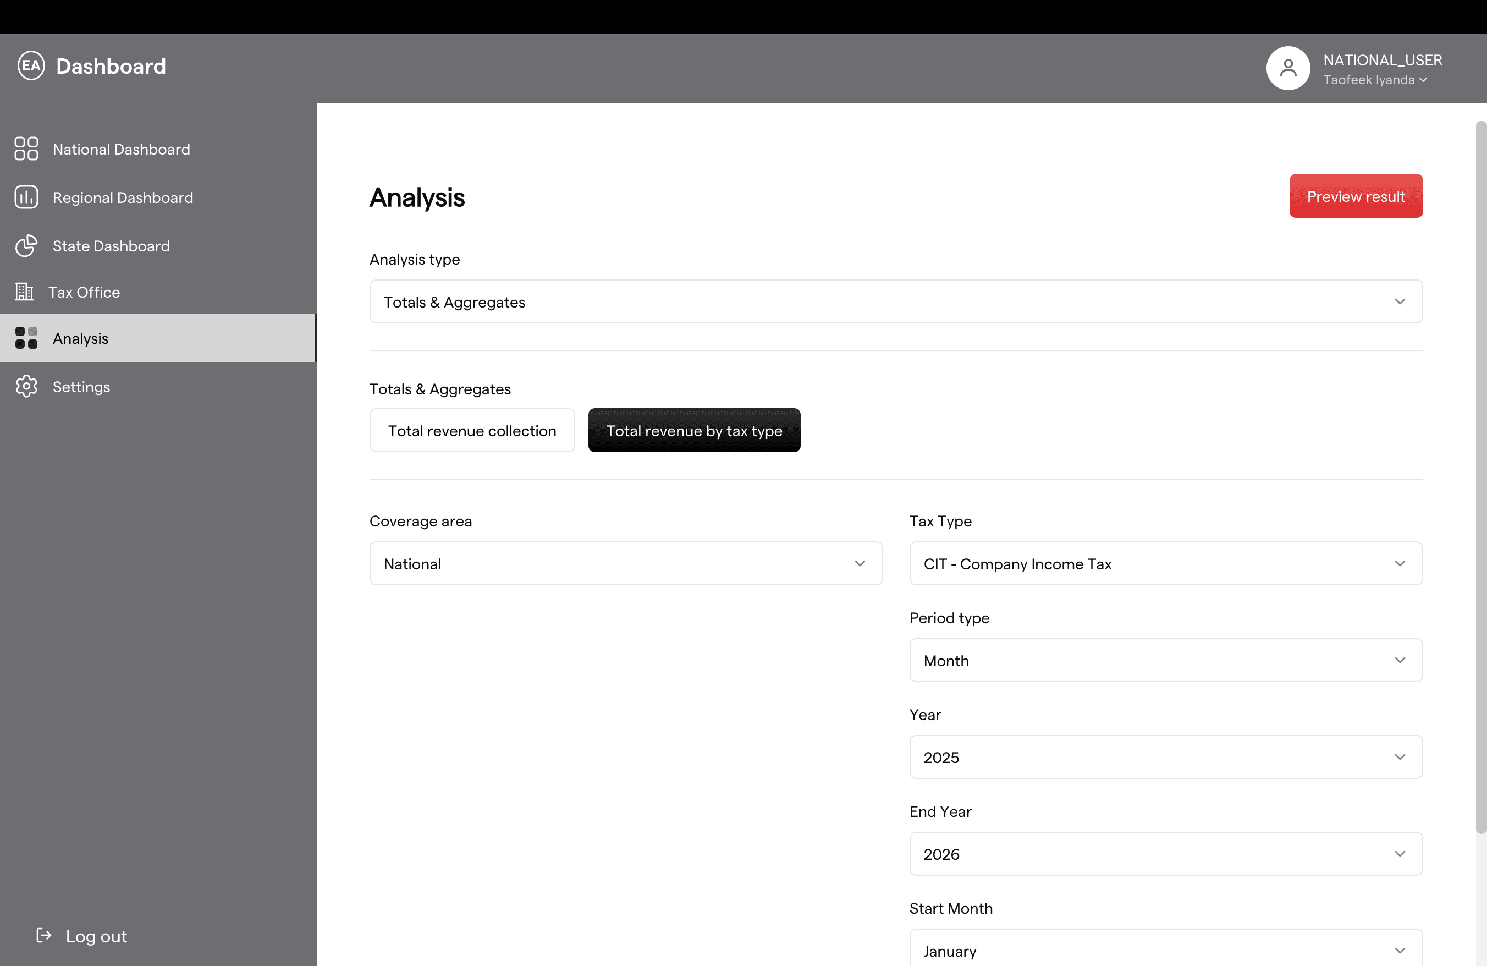Screen dimensions: 1487x966
Task: Open the Analysis type dropdown
Action: point(895,302)
